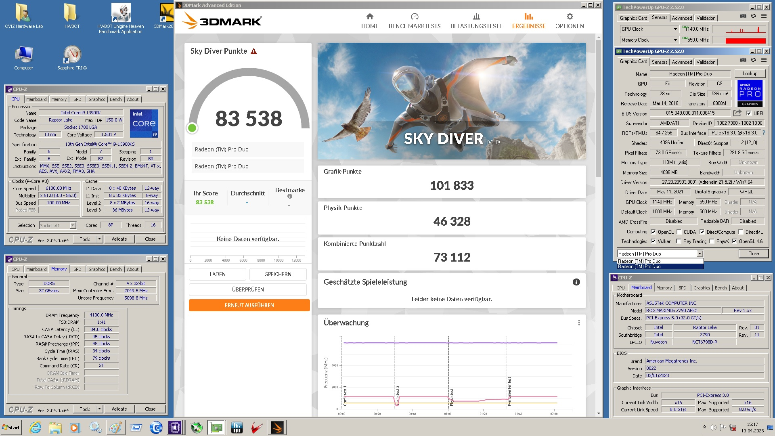Choose highlighted Radeon (TM) Pro Duo list entry

(660, 266)
